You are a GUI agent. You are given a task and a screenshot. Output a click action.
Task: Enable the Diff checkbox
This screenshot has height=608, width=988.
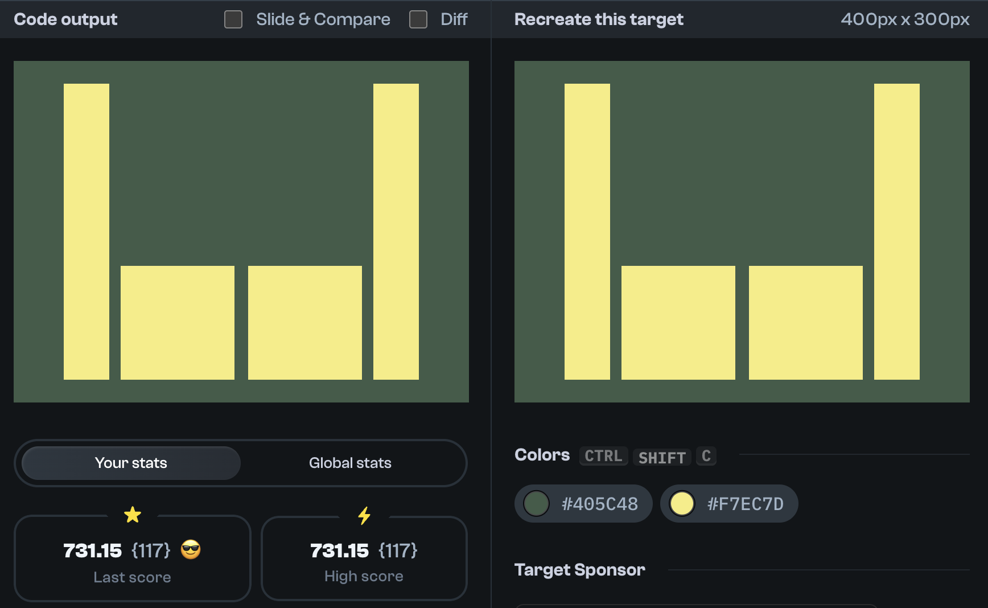(418, 19)
